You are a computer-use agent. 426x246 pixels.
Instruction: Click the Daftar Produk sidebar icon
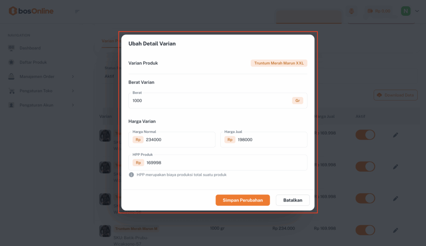coord(12,62)
